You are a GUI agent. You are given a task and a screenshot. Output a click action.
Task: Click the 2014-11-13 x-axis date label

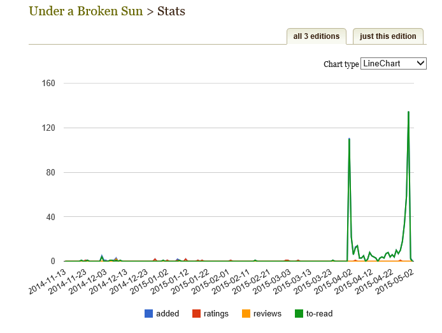pos(48,282)
